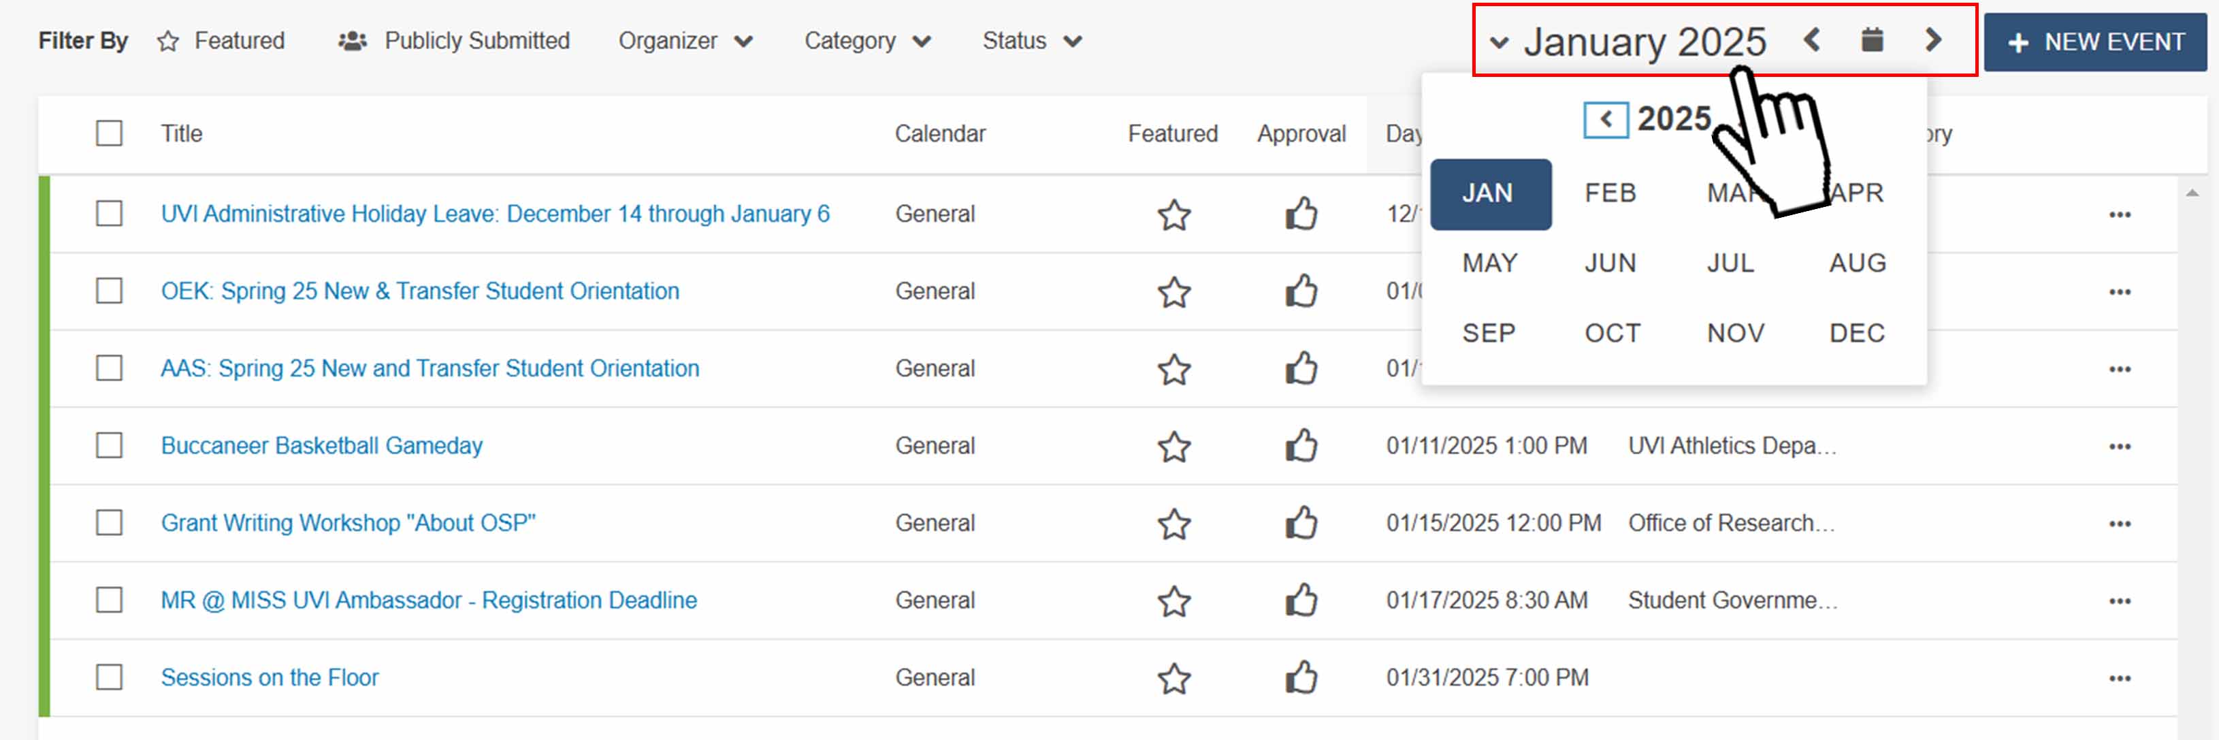Choose MAY from the month picker
The width and height of the screenshot is (2219, 740).
(1489, 263)
